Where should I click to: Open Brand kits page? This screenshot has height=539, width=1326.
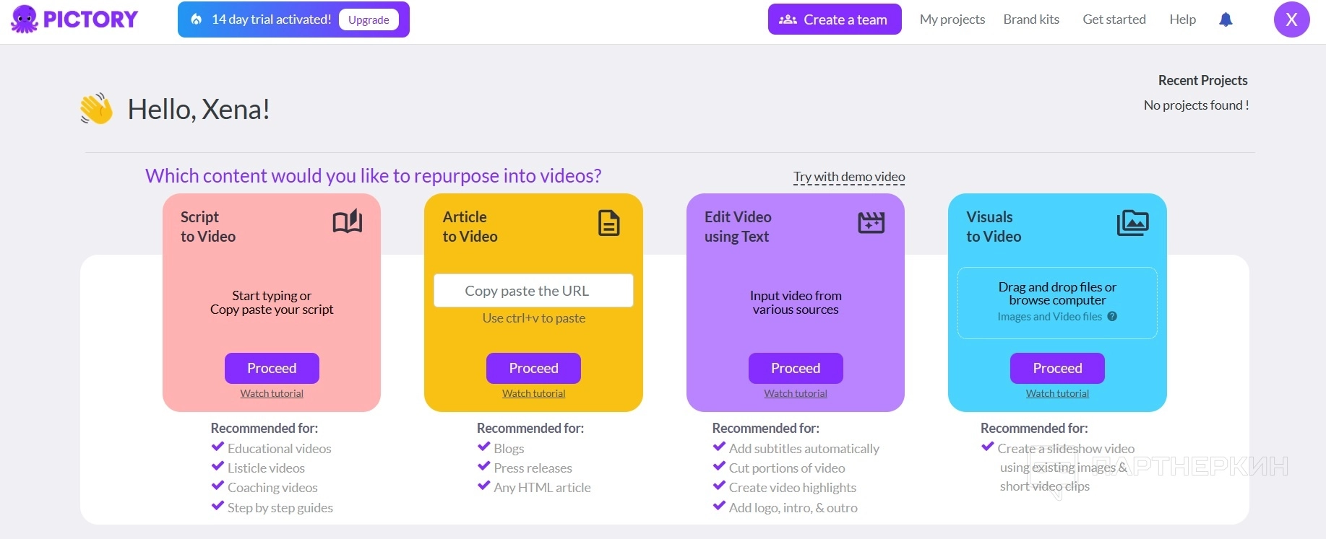[1031, 19]
